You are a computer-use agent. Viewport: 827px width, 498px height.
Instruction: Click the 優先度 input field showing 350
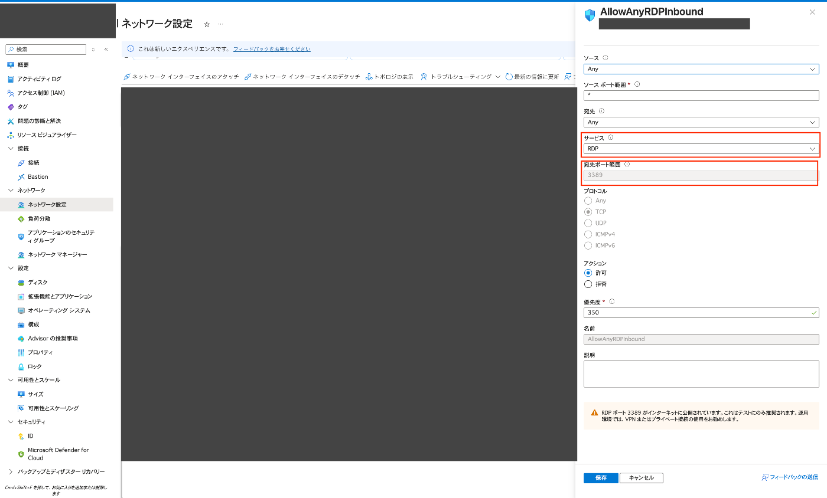point(701,313)
